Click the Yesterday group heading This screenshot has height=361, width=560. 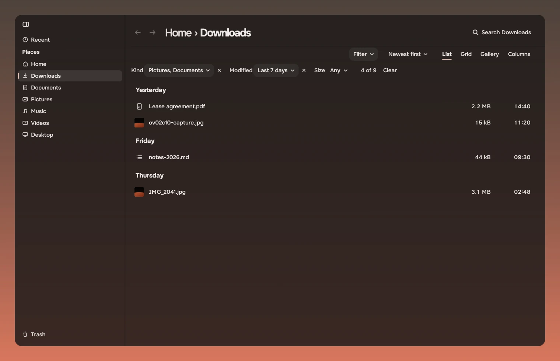point(151,90)
